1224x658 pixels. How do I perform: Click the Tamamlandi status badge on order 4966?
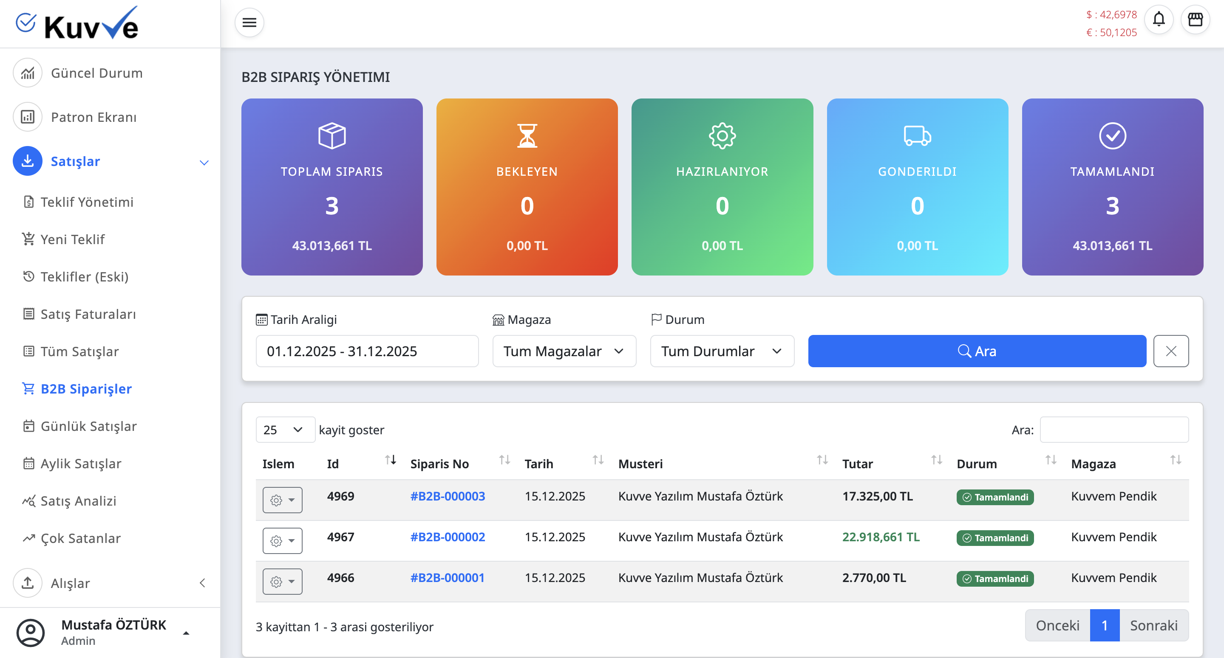(995, 578)
